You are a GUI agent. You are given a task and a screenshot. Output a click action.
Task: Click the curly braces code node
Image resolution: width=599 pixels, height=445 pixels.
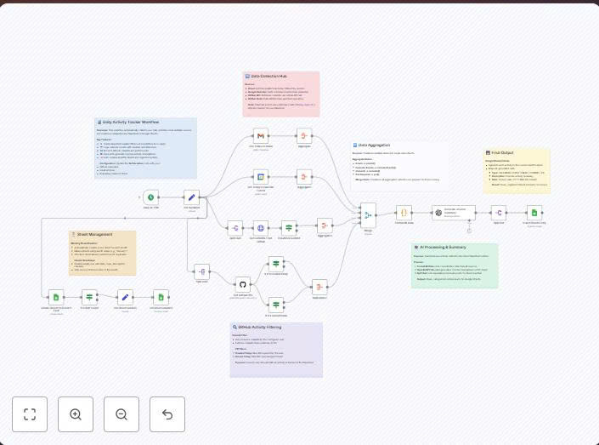404,213
